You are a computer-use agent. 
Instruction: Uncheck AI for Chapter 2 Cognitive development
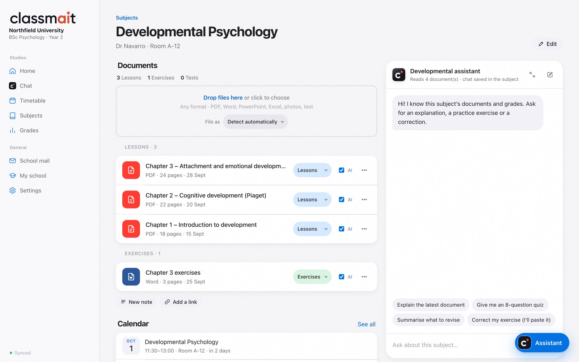click(341, 199)
